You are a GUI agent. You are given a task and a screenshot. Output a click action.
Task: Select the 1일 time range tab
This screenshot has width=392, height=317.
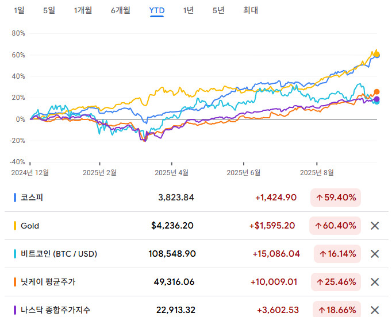(19, 10)
